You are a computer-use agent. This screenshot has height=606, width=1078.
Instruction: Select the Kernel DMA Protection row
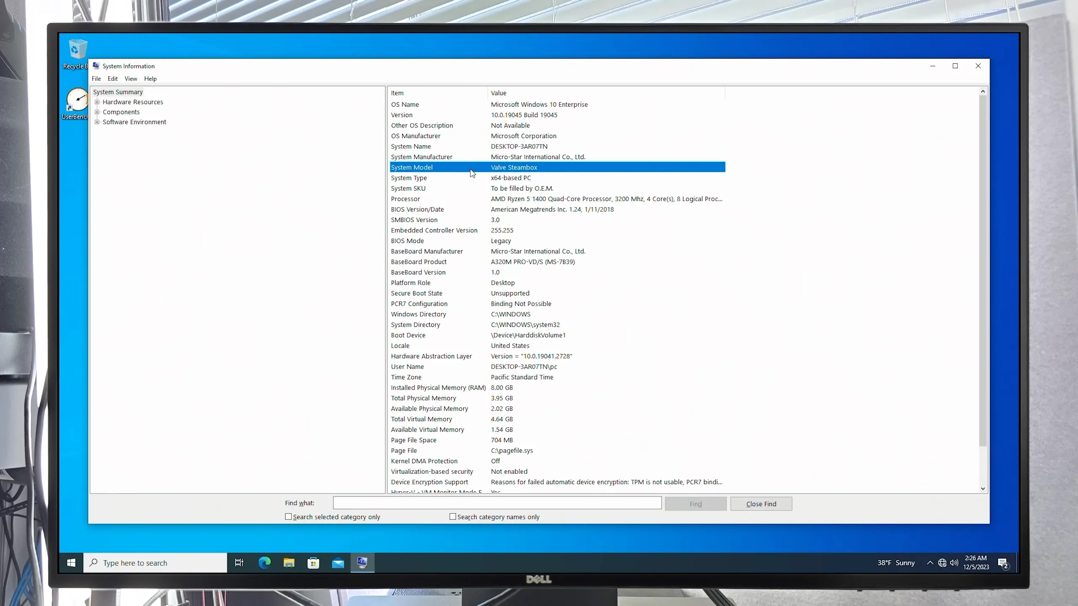point(558,461)
